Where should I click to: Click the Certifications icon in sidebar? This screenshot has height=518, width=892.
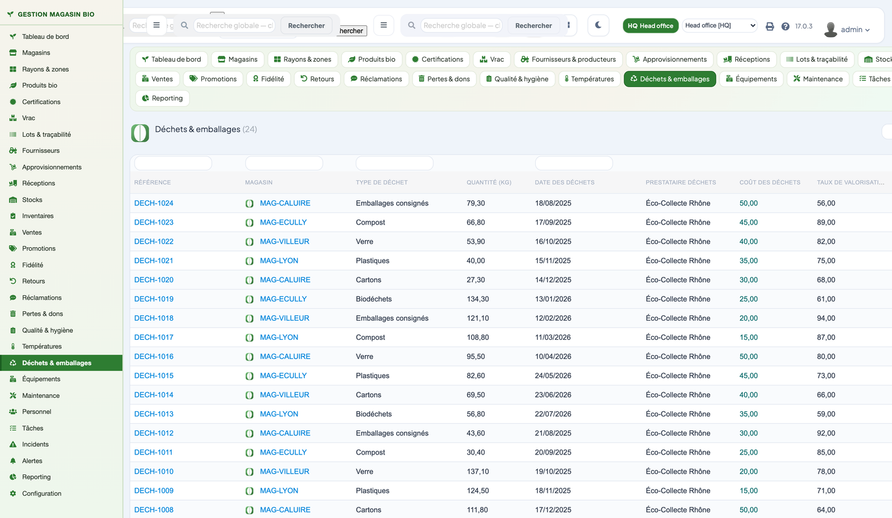13,102
